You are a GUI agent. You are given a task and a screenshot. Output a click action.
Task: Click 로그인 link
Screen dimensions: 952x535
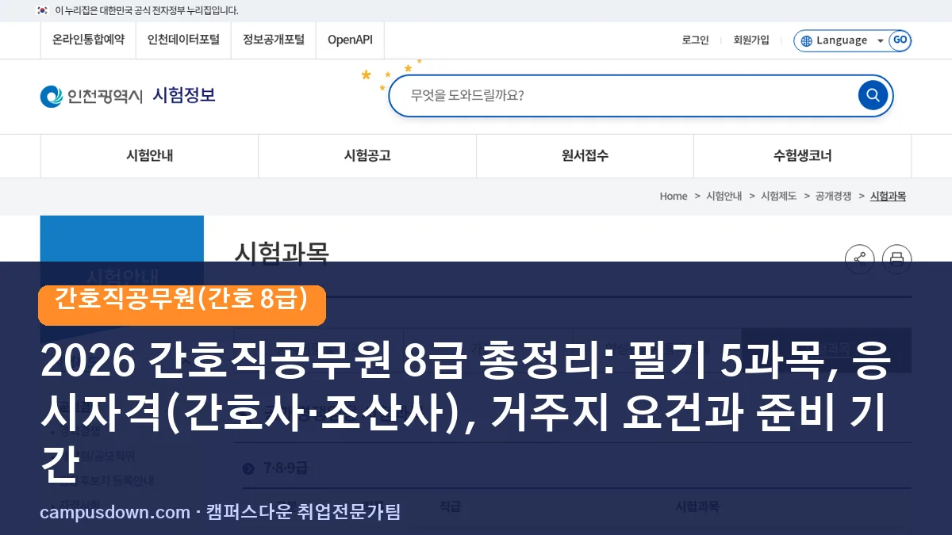click(695, 40)
